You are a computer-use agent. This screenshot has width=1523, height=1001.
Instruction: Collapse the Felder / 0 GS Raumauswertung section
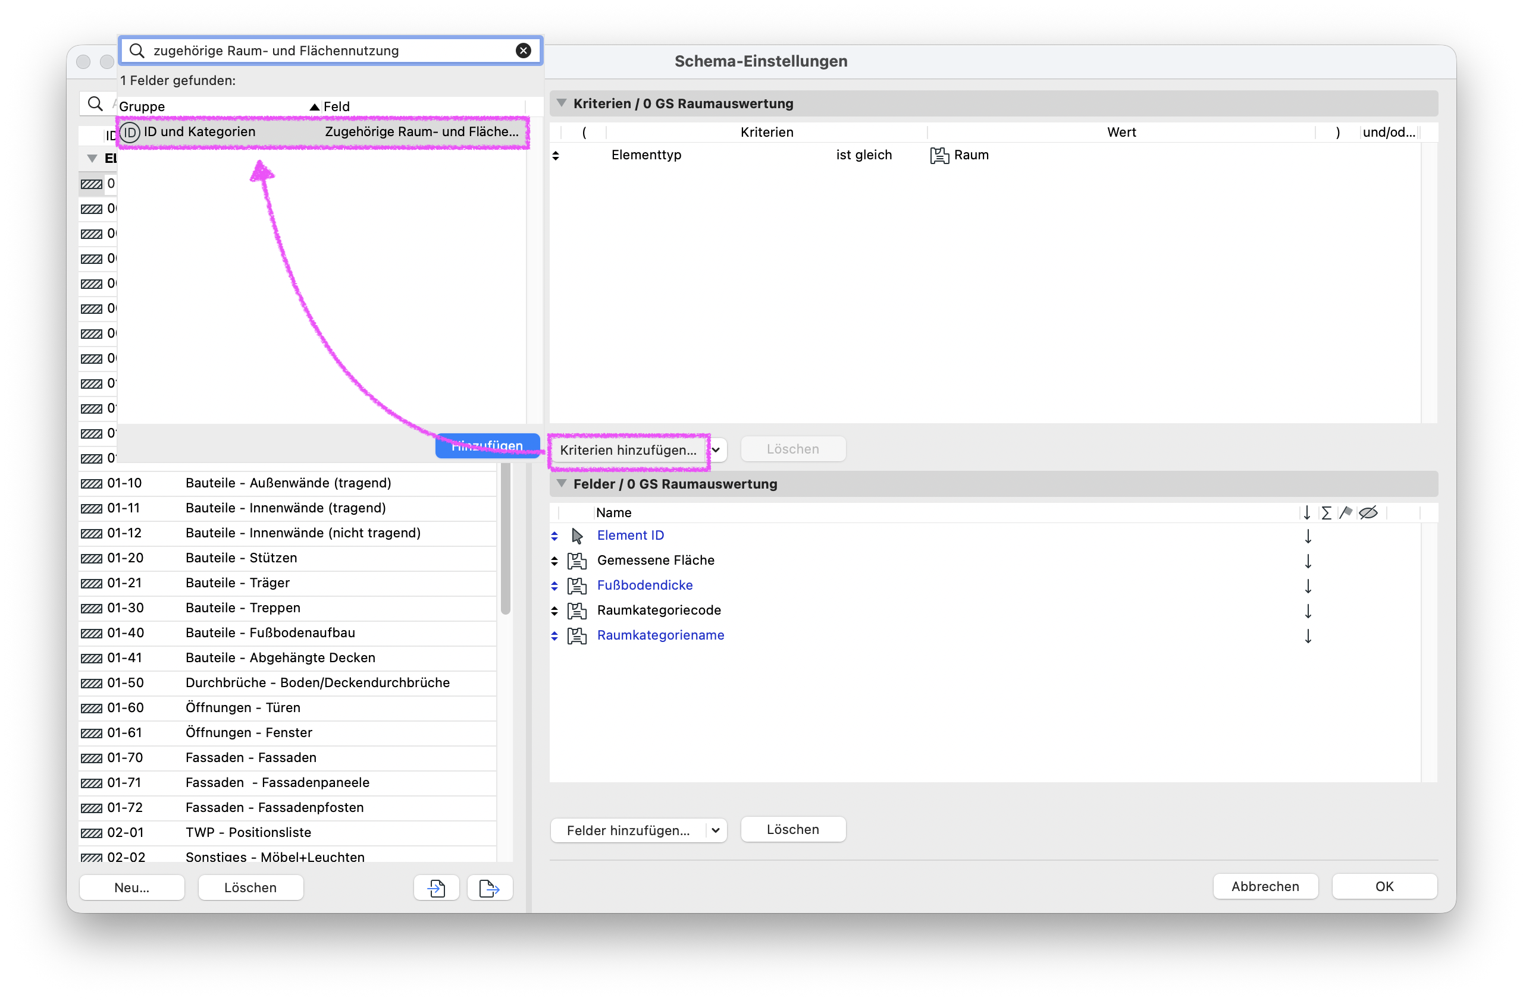(561, 483)
